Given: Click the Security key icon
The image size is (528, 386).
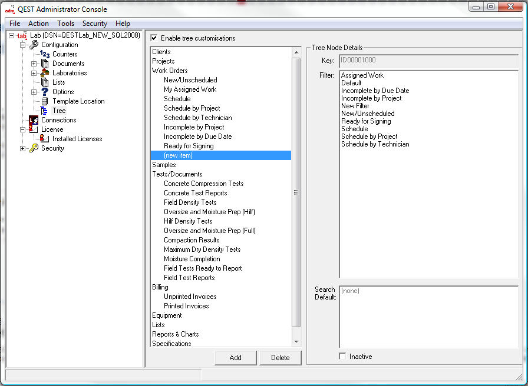Looking at the screenshot, I should [34, 148].
